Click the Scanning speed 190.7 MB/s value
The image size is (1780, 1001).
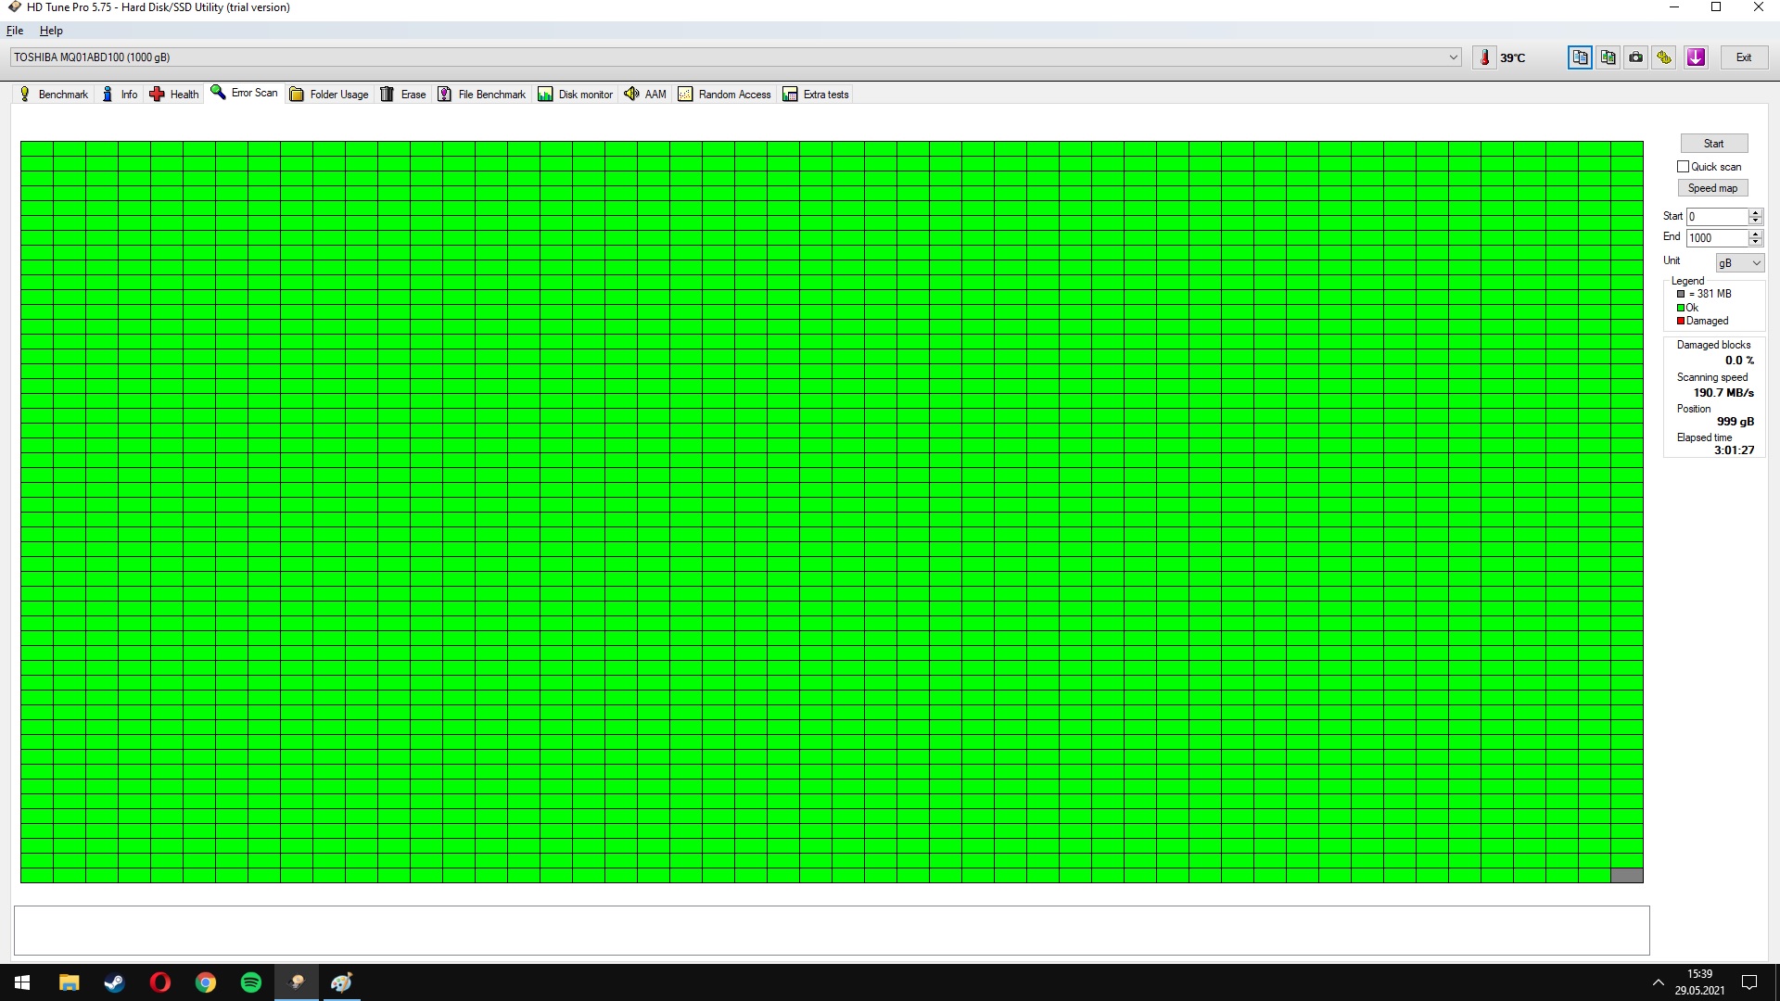point(1723,393)
